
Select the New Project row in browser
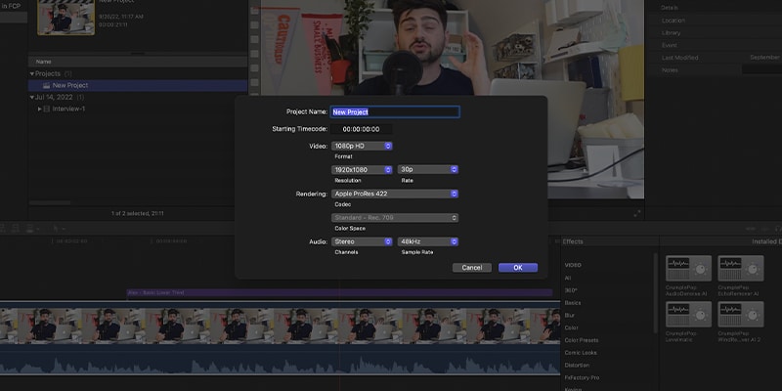[x=138, y=85]
